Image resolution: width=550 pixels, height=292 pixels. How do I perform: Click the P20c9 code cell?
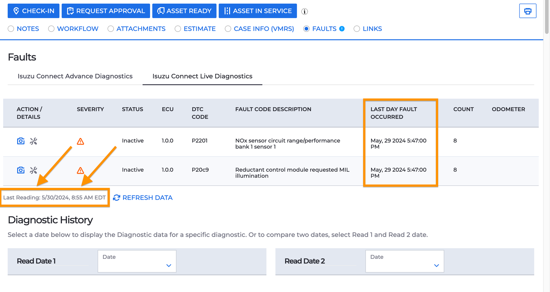tap(200, 170)
